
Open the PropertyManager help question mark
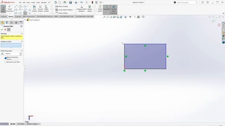[x=21, y=26]
